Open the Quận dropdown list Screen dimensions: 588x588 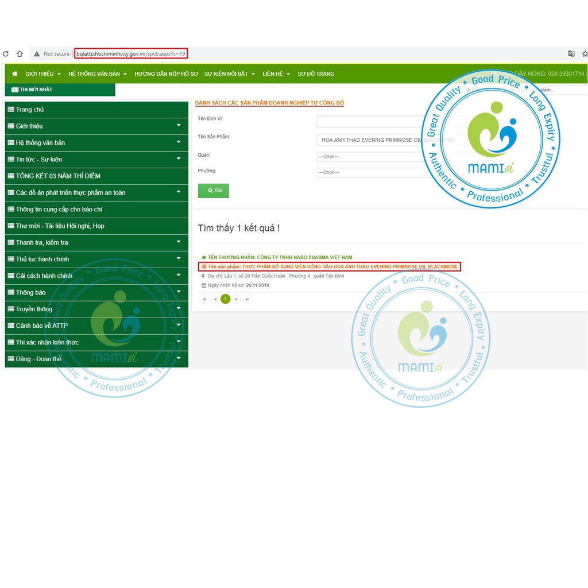pos(373,156)
